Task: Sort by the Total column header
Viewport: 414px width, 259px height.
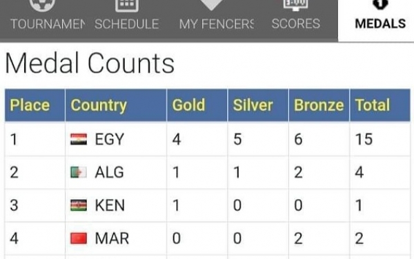Action: [373, 105]
